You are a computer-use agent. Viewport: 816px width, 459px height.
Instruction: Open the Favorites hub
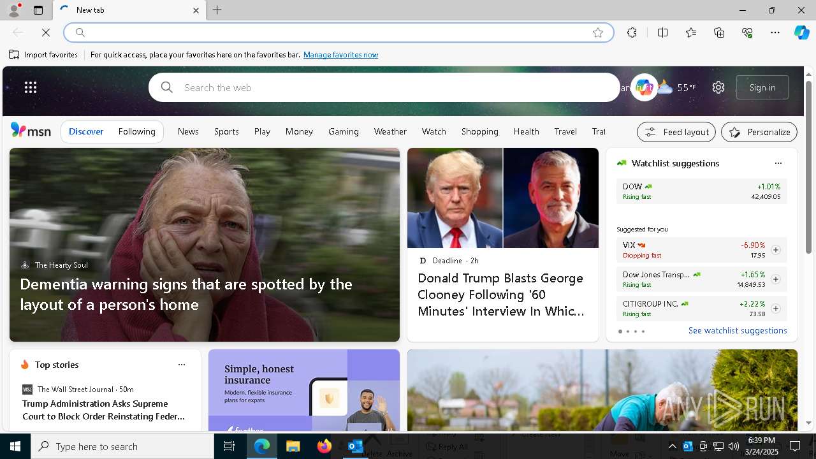click(x=691, y=33)
